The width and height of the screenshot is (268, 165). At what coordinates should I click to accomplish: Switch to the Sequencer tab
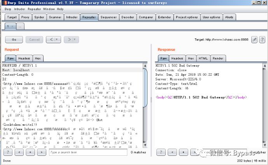coord(109,17)
